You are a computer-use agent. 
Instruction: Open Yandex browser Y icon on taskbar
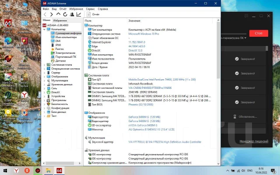(x=16, y=171)
